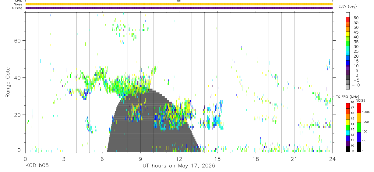Pick the dark gray −5–0 swatch in ELEV colorbar
374x172 pixels.
click(x=348, y=77)
